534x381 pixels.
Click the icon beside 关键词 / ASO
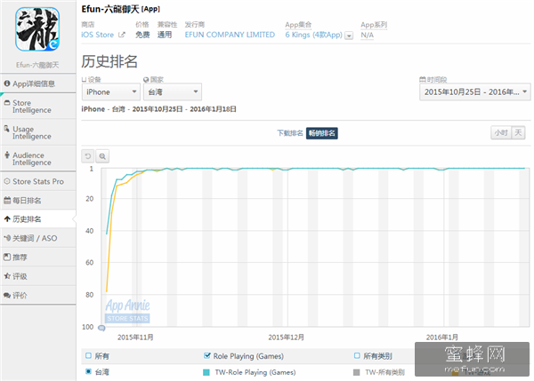pyautogui.click(x=7, y=238)
